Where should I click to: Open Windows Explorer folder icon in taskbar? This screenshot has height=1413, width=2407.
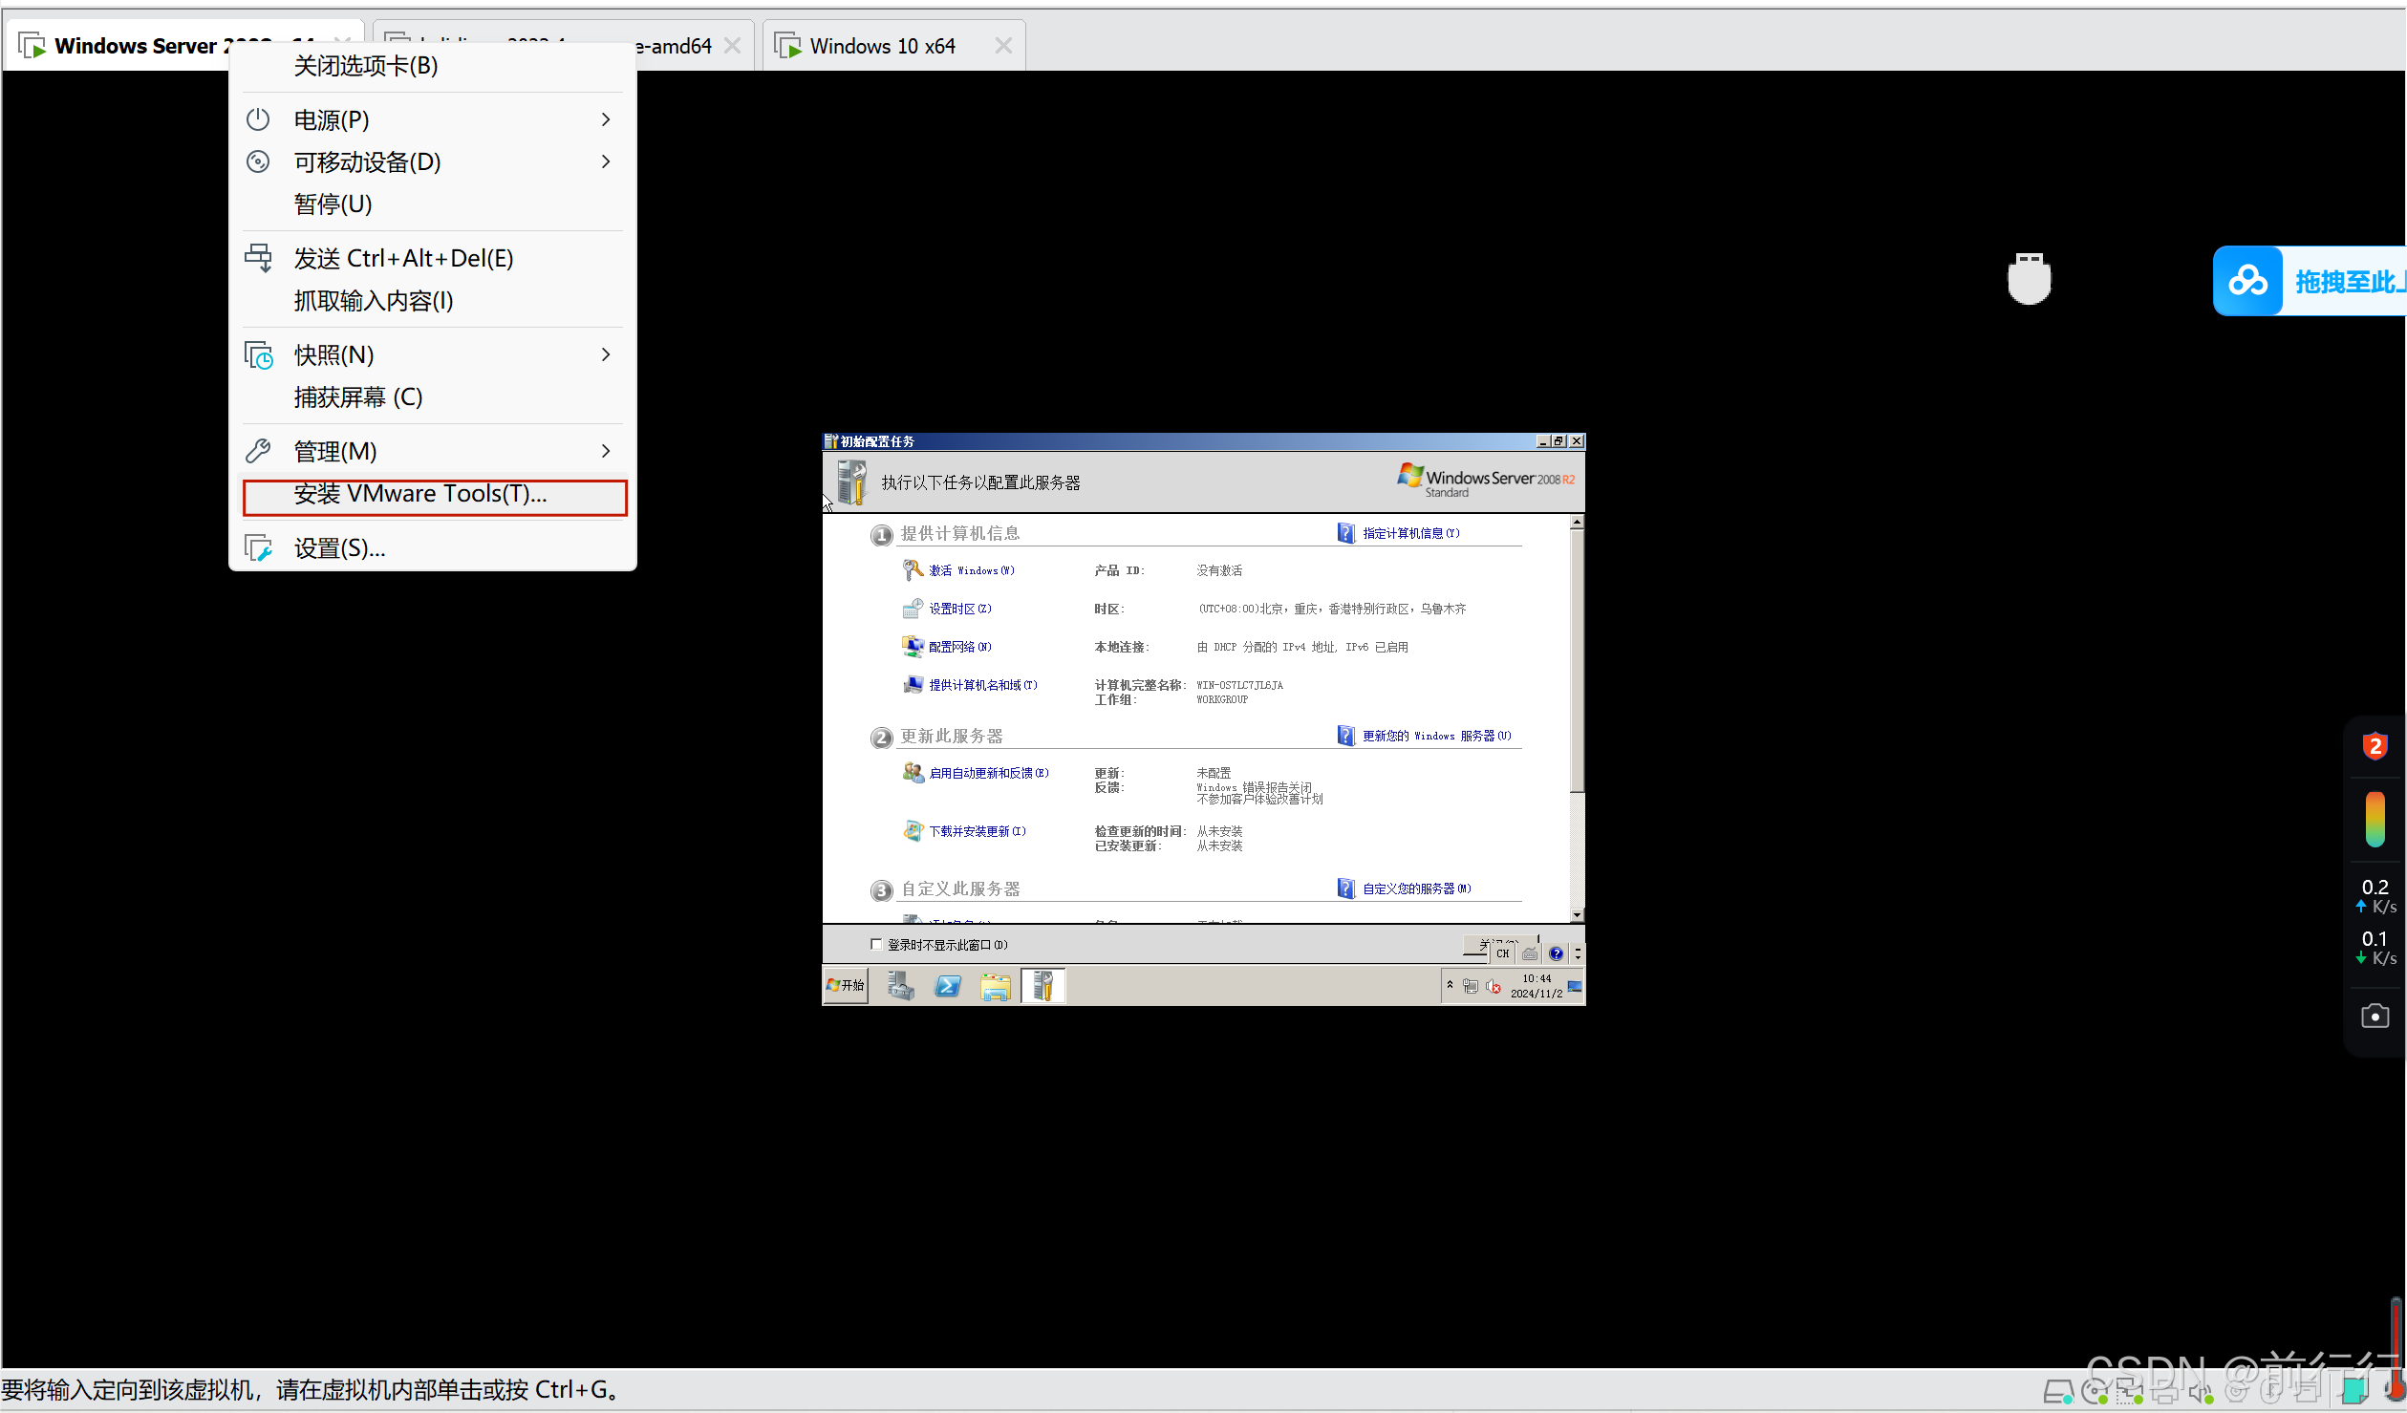(x=995, y=985)
